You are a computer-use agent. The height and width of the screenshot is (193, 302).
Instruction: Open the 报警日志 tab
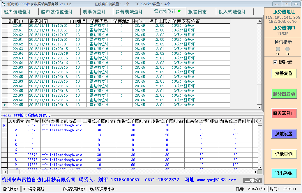pos(197,12)
